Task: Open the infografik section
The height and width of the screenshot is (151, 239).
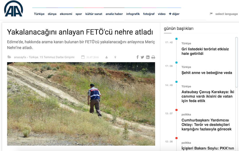Action: click(133, 14)
